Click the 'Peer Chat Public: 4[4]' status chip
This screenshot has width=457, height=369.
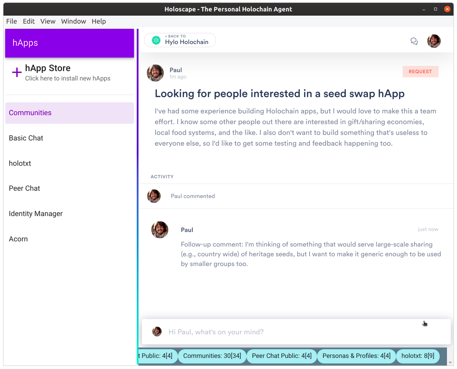pyautogui.click(x=282, y=356)
